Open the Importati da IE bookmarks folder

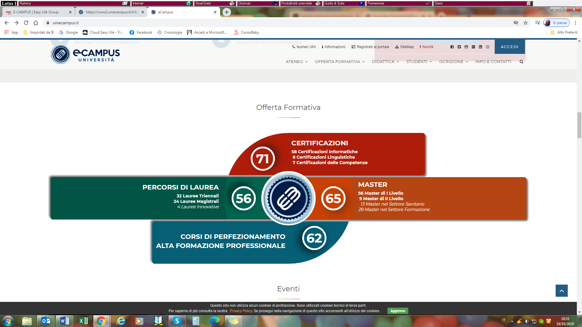(38, 32)
